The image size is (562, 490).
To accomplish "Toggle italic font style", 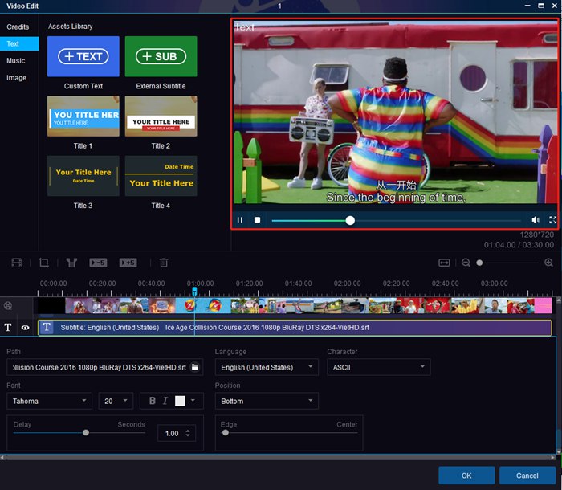I will (165, 401).
